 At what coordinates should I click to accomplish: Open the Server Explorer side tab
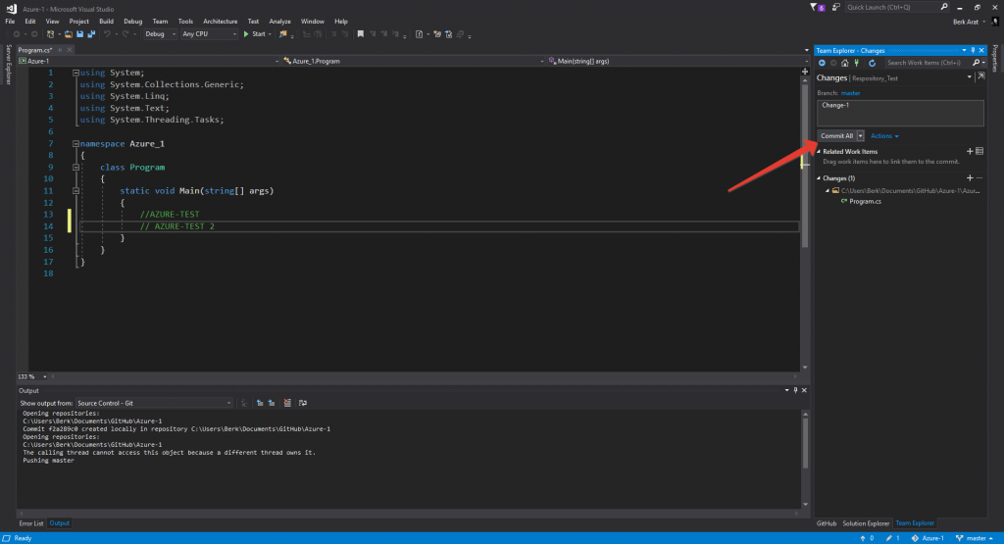[8, 64]
